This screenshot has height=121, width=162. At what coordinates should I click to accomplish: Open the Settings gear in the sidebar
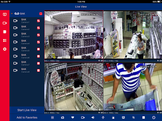[5, 49]
